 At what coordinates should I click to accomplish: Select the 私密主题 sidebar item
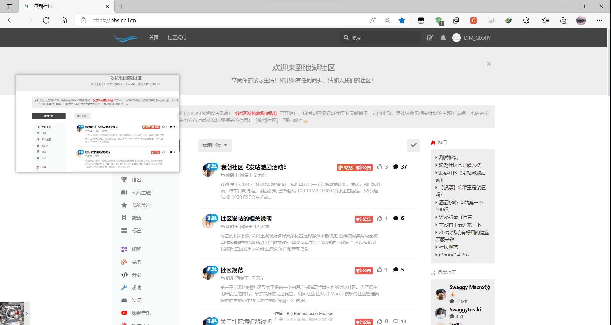[x=141, y=193]
